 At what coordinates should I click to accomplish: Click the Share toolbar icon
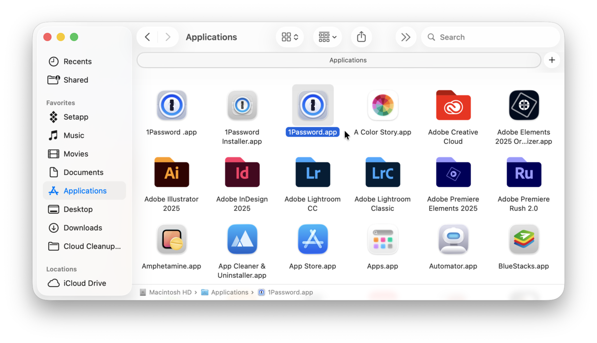(x=361, y=37)
